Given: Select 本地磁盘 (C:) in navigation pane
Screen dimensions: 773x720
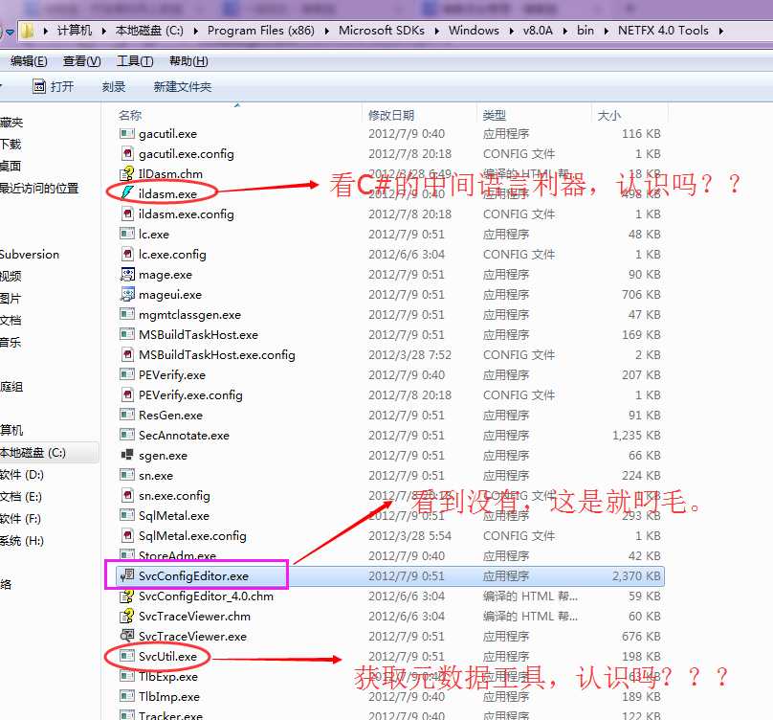Looking at the screenshot, I should click(x=33, y=453).
